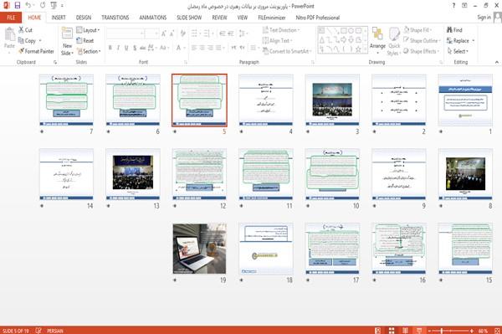The width and height of the screenshot is (502, 334).
Task: Click the Sign in link
Action: 484,18
